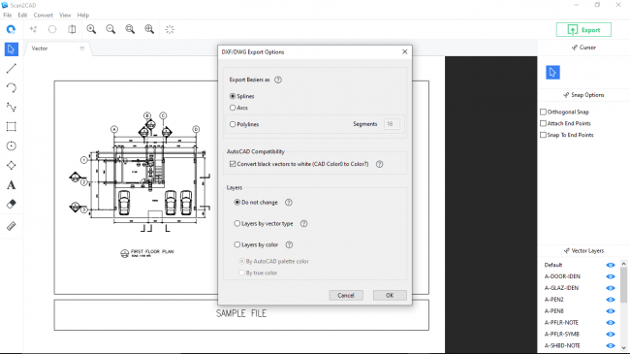
Task: Click the Scan2CAD logo toolbar icon
Action: pyautogui.click(x=11, y=29)
